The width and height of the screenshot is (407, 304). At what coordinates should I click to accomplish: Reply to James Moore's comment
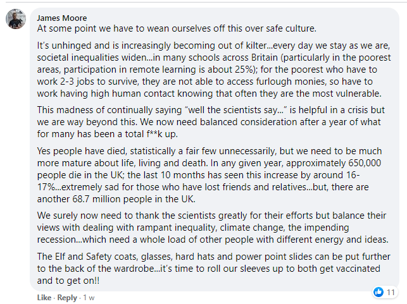pos(67,298)
